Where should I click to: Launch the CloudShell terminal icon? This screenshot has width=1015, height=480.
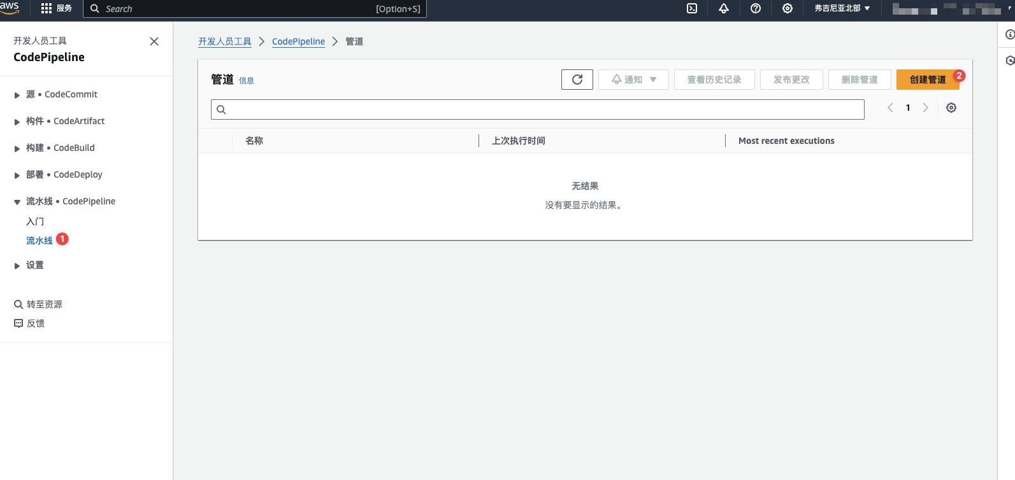(692, 8)
